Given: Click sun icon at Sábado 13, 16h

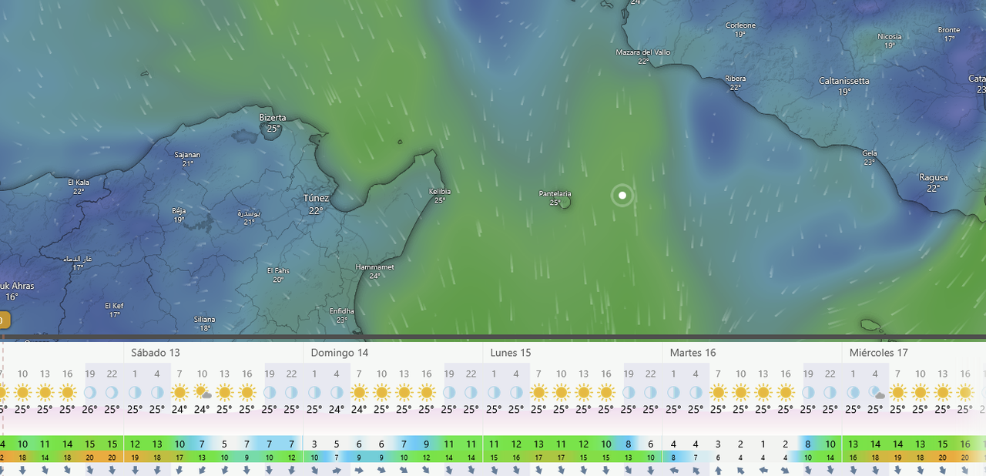Looking at the screenshot, I should 247,392.
